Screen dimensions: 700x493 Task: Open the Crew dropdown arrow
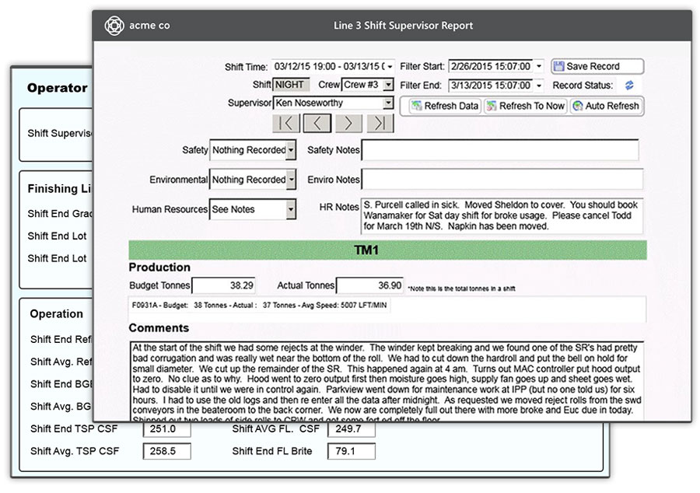(388, 85)
